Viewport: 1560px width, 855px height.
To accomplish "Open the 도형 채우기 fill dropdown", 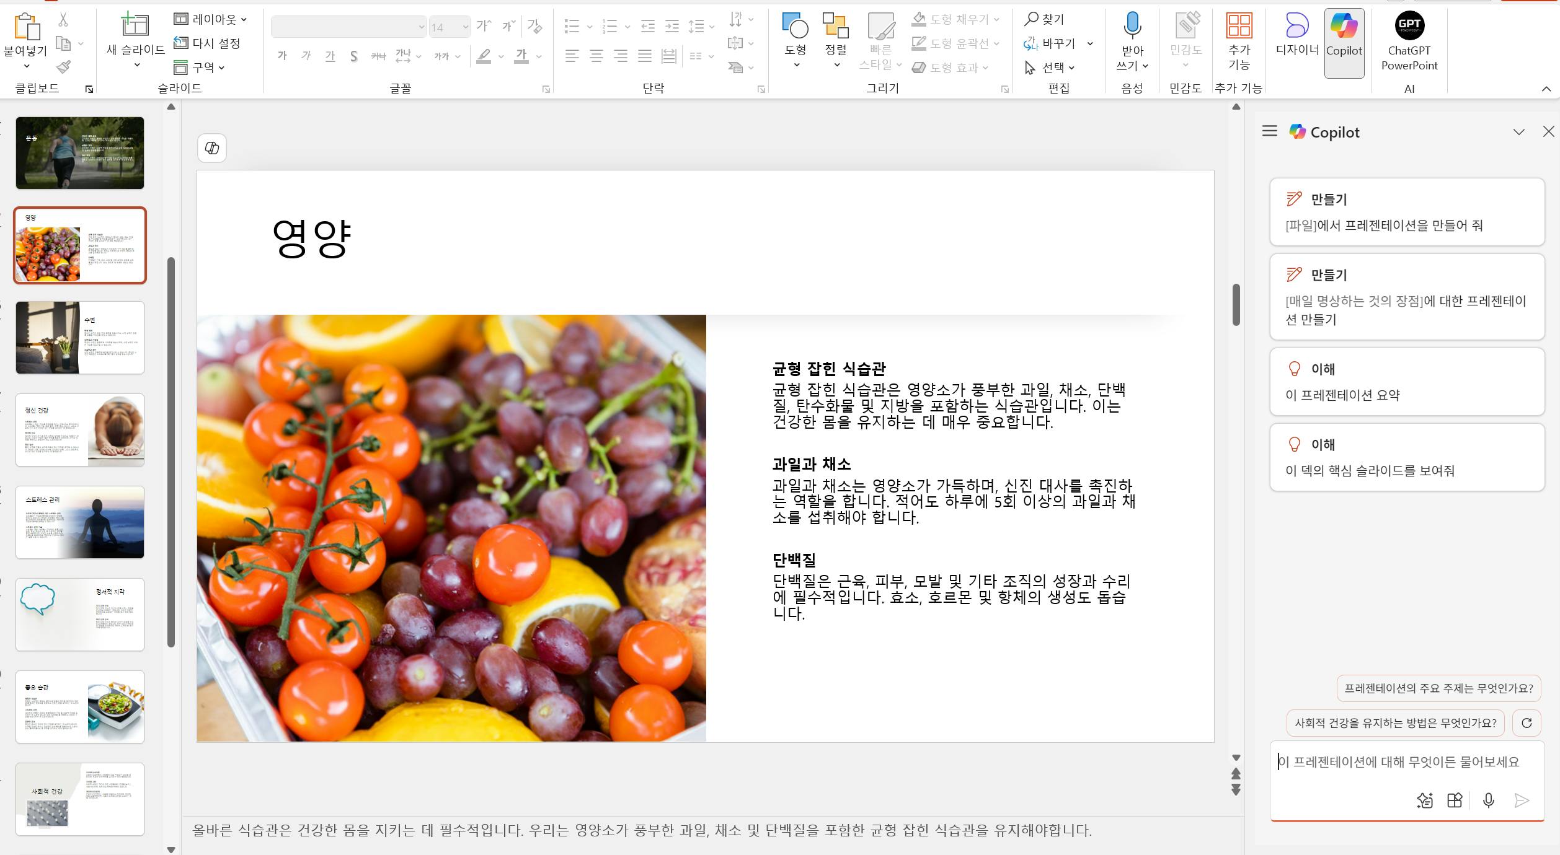I will click(955, 19).
